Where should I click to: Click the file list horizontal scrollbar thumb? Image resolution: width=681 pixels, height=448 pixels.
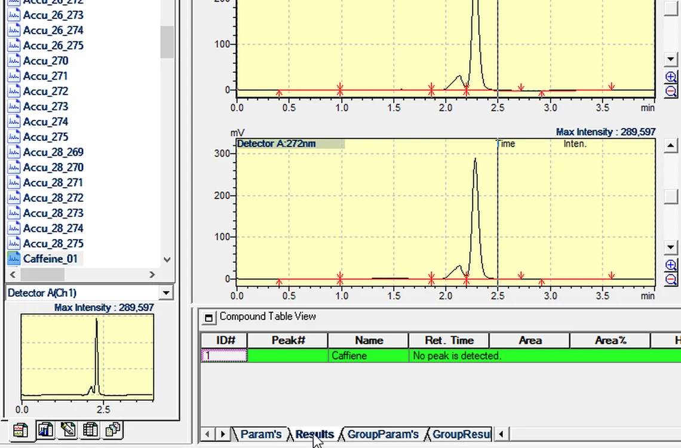(42, 275)
